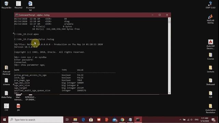This screenshot has height=123, width=219.
Task: Click the Command Prompt title bar icon
Action: (x=17, y=15)
